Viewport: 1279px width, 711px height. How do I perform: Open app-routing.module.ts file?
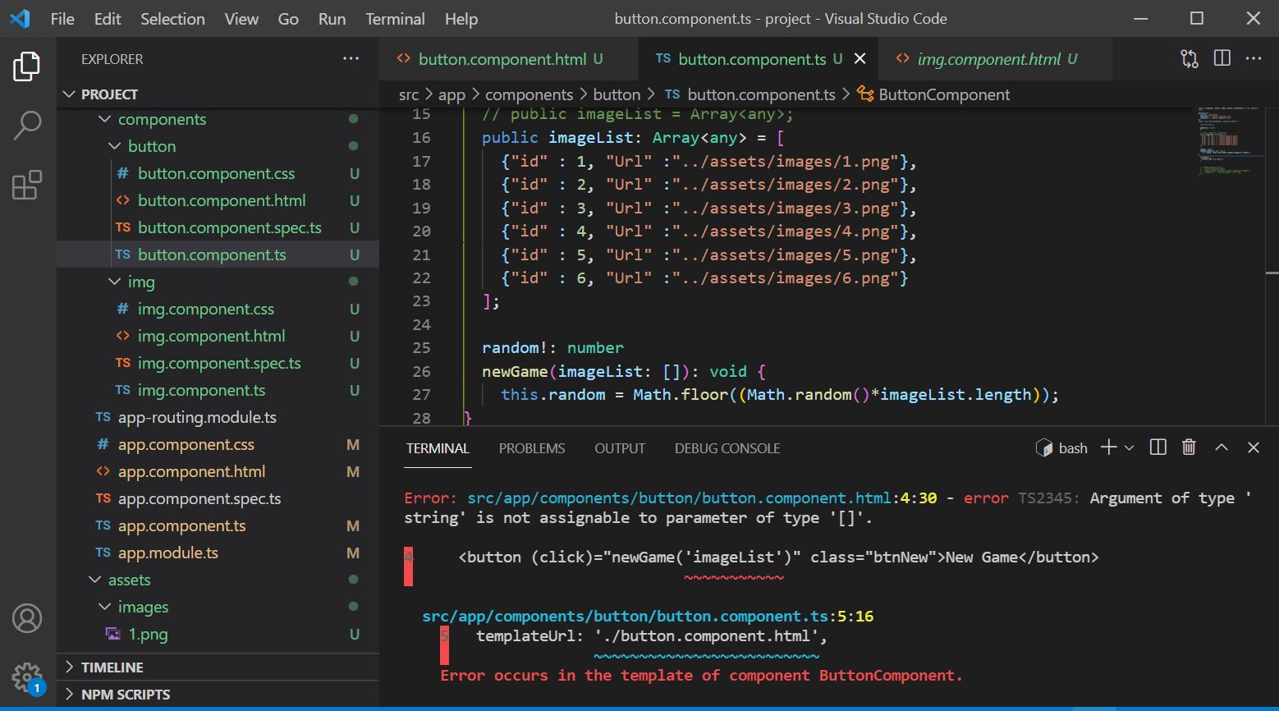[218, 417]
